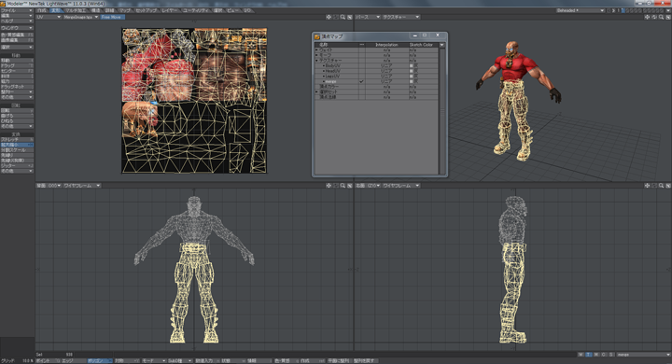Select the ドラッグ tool in the left panel
Screen dimensions: 672x364
(17, 65)
